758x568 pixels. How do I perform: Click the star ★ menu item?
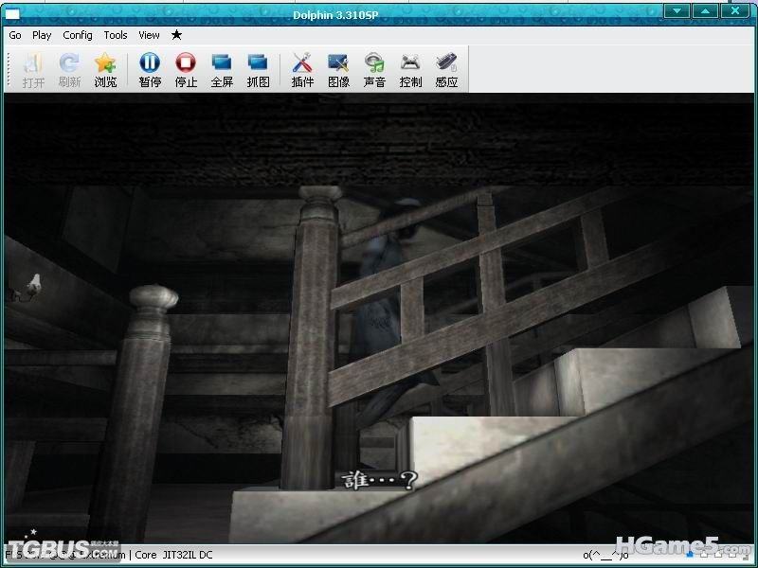(x=176, y=35)
